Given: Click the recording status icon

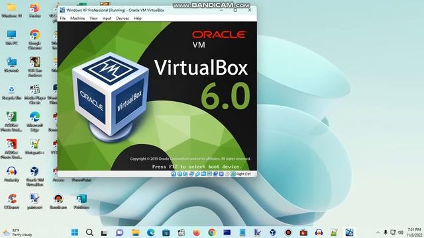Looking at the screenshot, I should [215, 174].
